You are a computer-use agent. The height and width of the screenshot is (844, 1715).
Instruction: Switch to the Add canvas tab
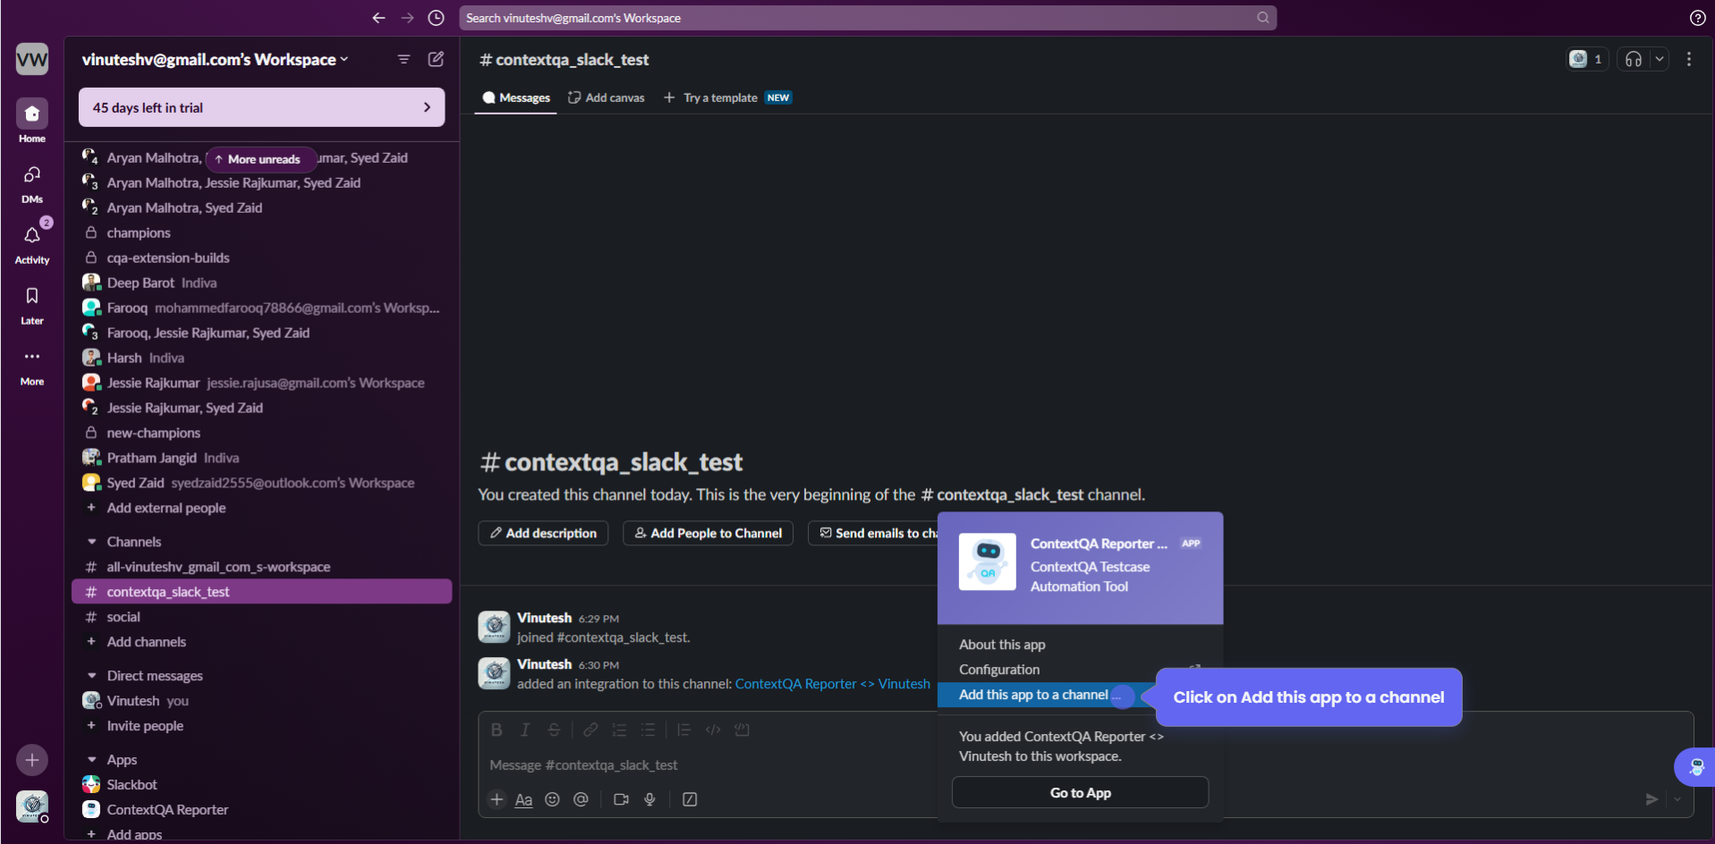coord(607,97)
